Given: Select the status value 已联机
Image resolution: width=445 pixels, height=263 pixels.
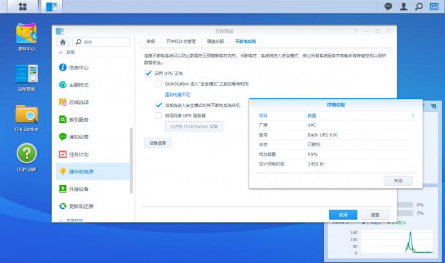Looking at the screenshot, I should [314, 144].
